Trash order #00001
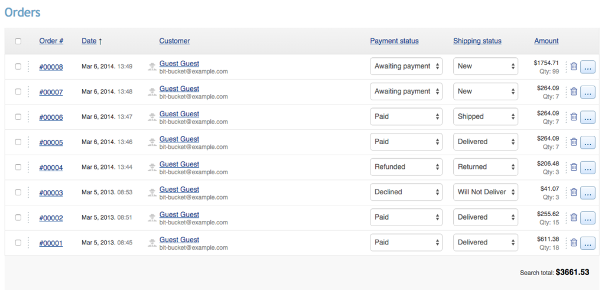This screenshot has width=605, height=294. pos(574,243)
